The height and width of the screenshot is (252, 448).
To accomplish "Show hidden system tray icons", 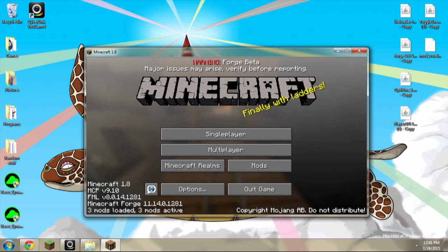I will [x=416, y=245].
